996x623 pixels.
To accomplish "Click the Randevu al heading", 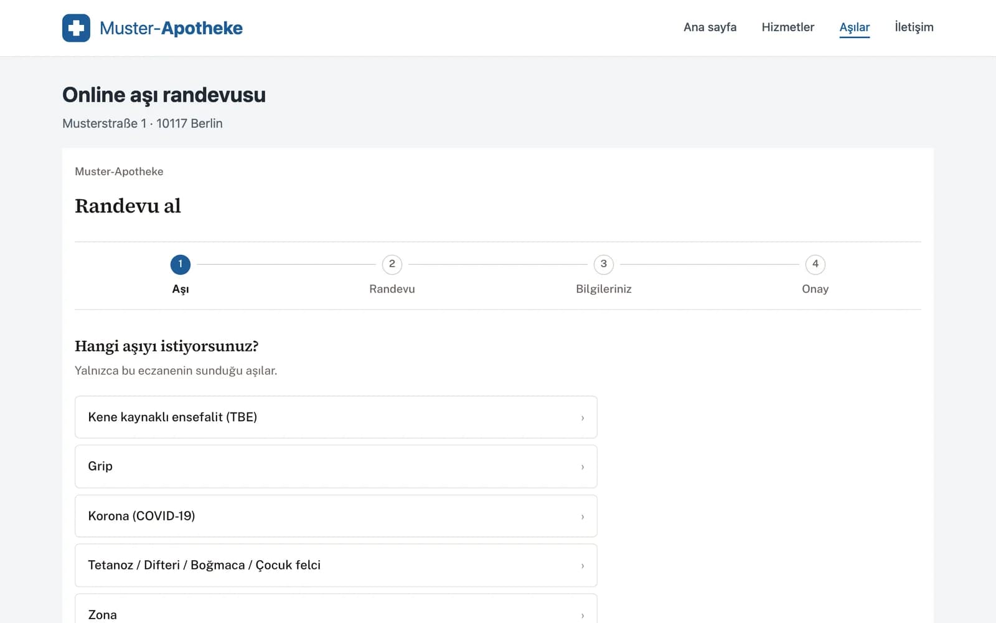I will [x=128, y=206].
